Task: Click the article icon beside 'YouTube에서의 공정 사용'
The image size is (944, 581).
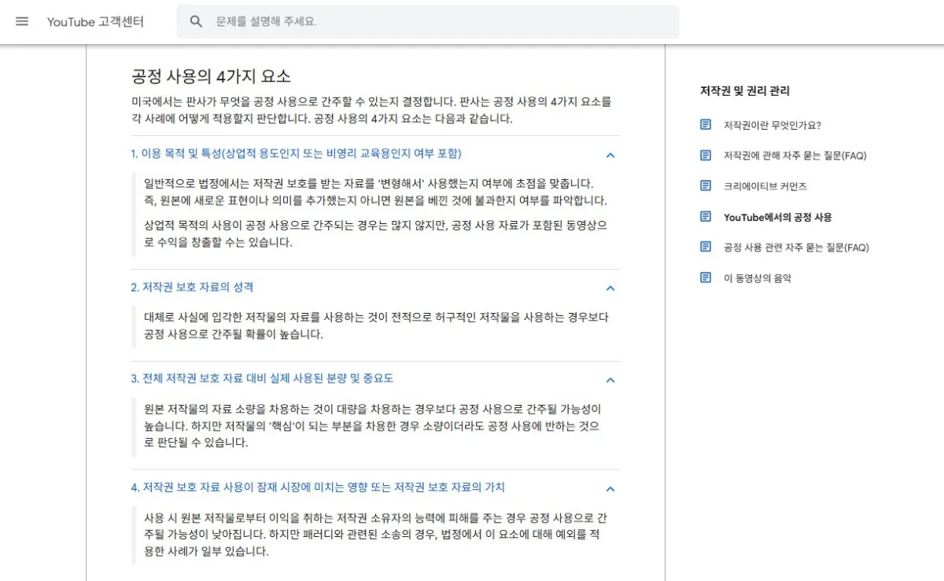Action: pos(704,216)
